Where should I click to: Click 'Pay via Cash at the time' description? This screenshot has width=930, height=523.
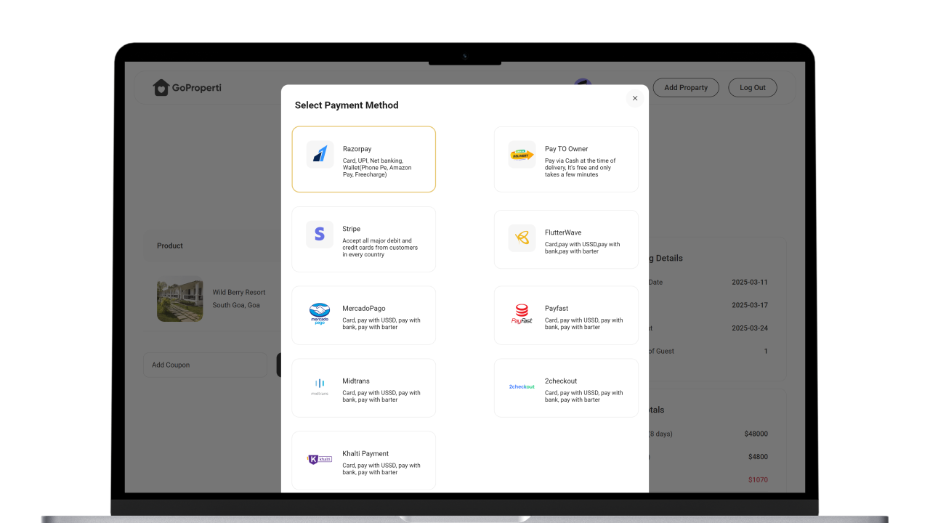point(581,168)
